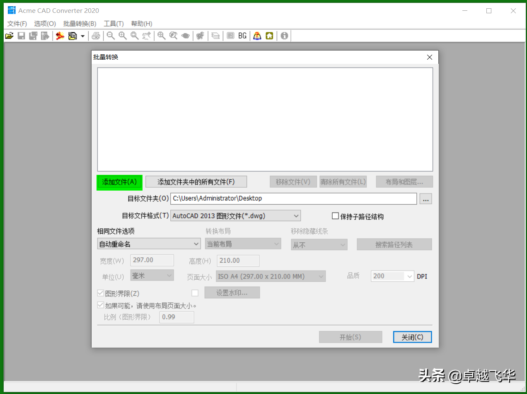527x394 pixels.
Task: Click the 搜索路径列表 button
Action: 394,244
